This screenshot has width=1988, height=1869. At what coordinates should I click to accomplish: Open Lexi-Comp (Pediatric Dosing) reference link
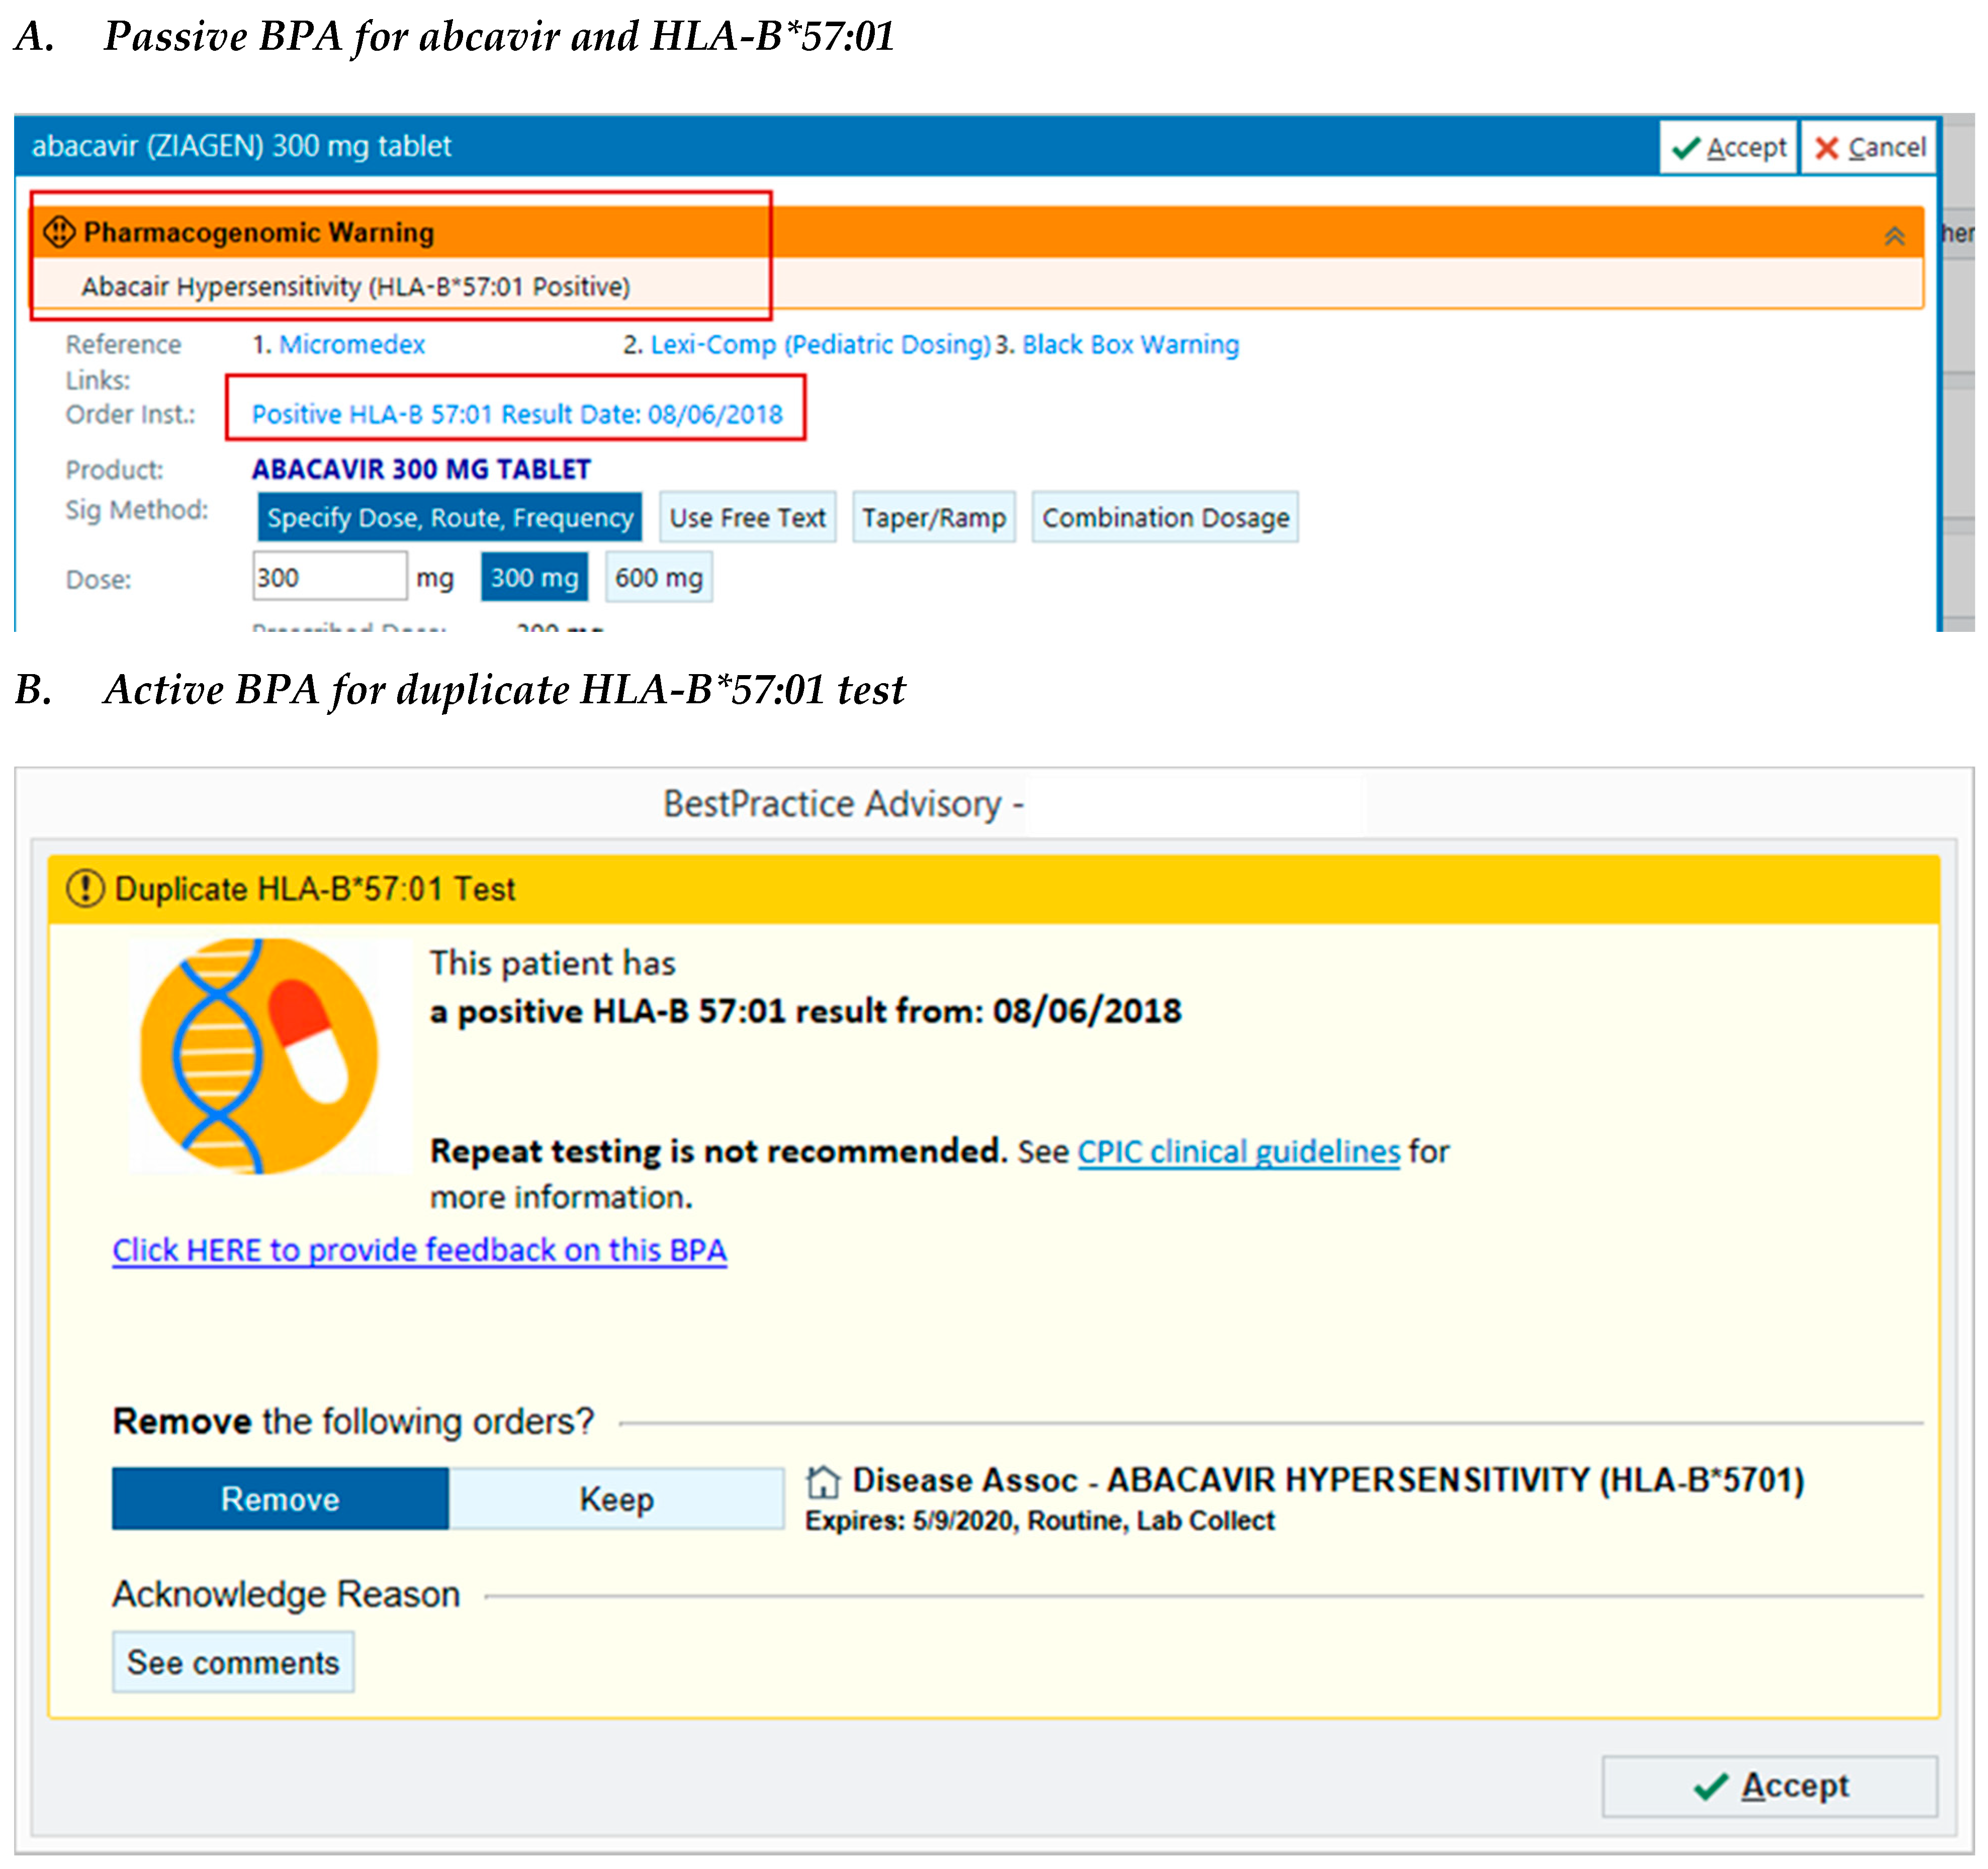(x=820, y=345)
